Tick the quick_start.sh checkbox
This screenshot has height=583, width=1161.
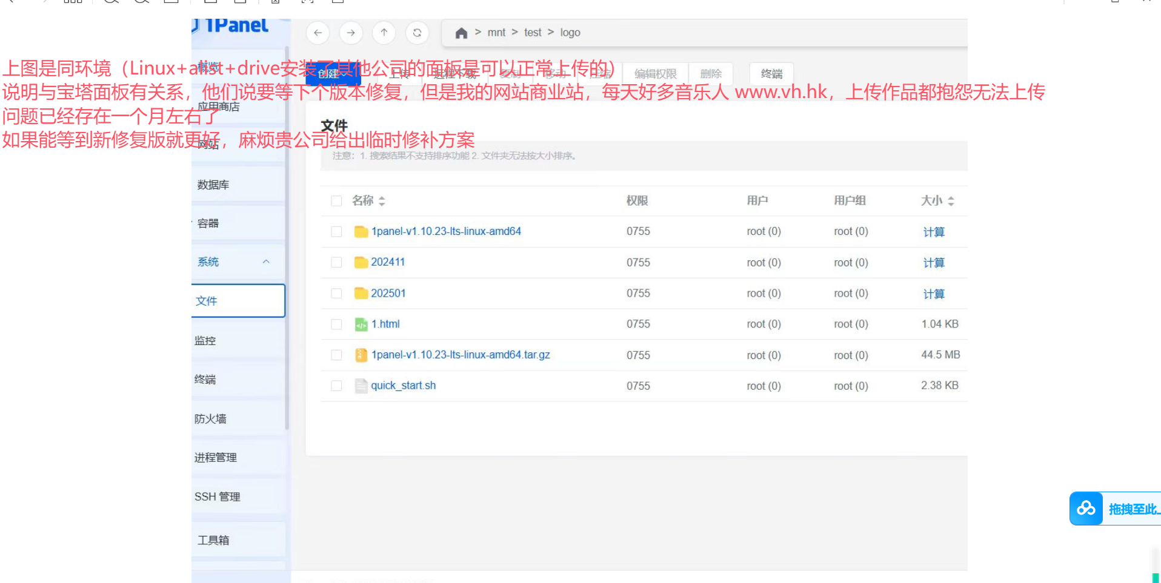pyautogui.click(x=336, y=386)
